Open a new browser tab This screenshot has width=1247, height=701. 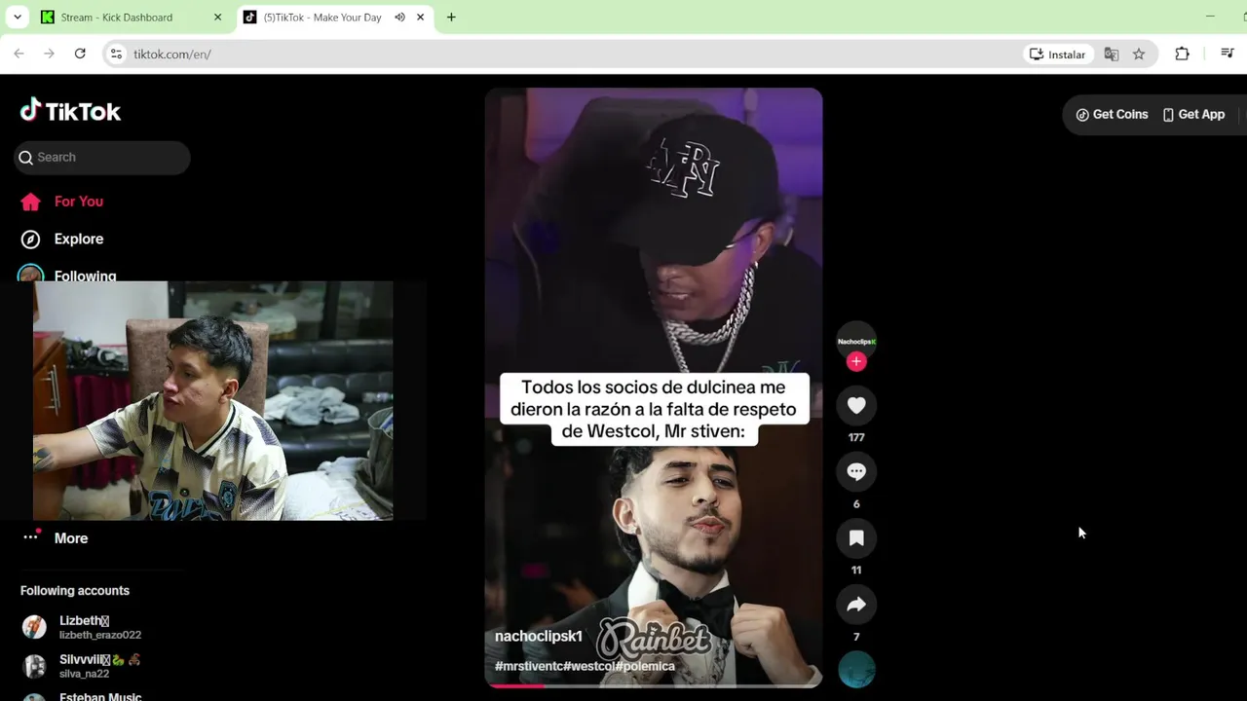click(451, 18)
